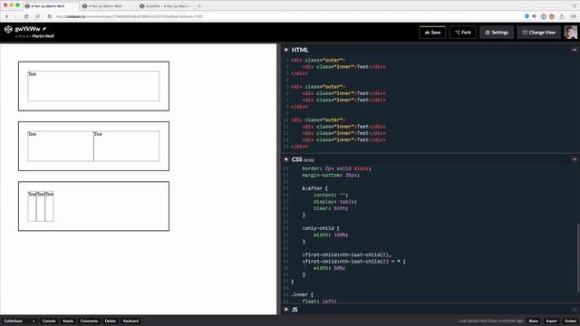Click blue shield extension icon
This screenshot has width=580, height=326.
click(x=527, y=16)
